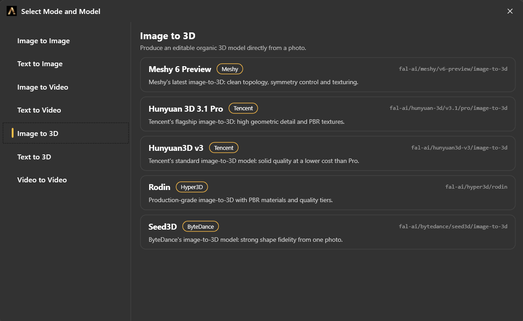Click fal-ai/meshy/v6-preview/image-to-3d model ID
This screenshot has height=321, width=523.
[453, 69]
